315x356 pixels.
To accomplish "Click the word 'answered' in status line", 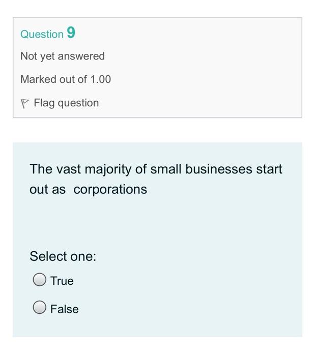I will point(81,56).
